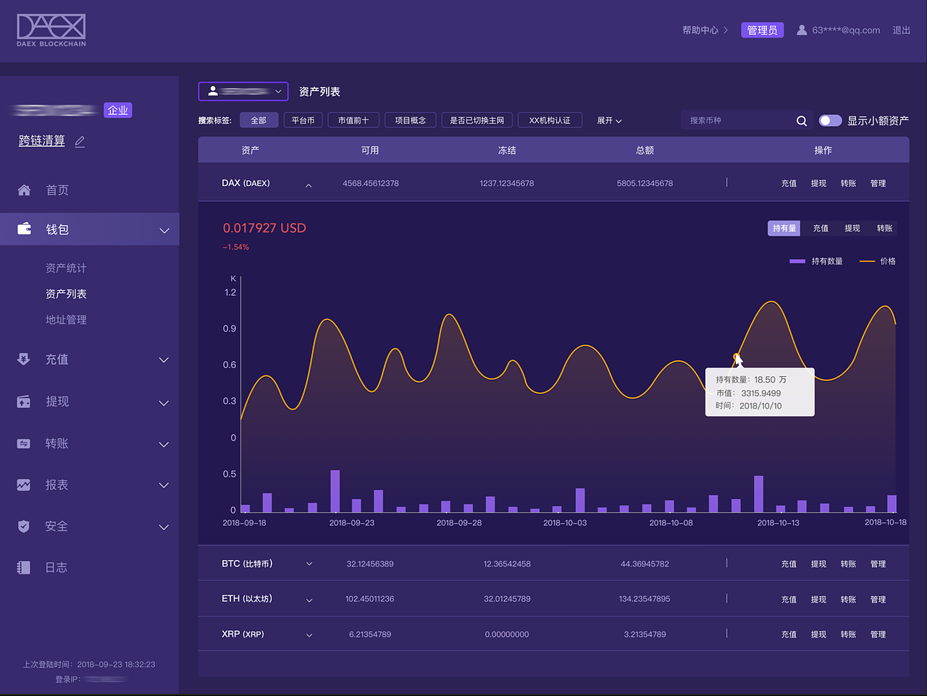Click 退出 to log out
This screenshot has width=927, height=696.
(x=901, y=30)
